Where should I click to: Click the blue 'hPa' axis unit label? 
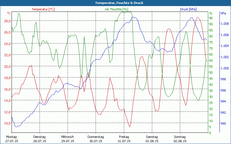tap(223, 13)
